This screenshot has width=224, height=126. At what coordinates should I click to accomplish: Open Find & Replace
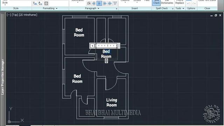click(180, 2)
